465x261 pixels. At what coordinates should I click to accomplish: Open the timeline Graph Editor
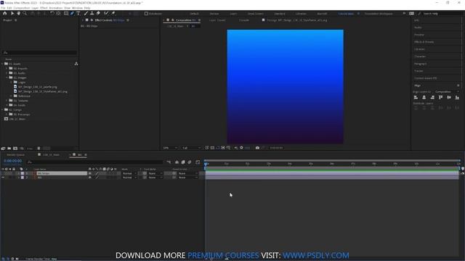pos(198,162)
